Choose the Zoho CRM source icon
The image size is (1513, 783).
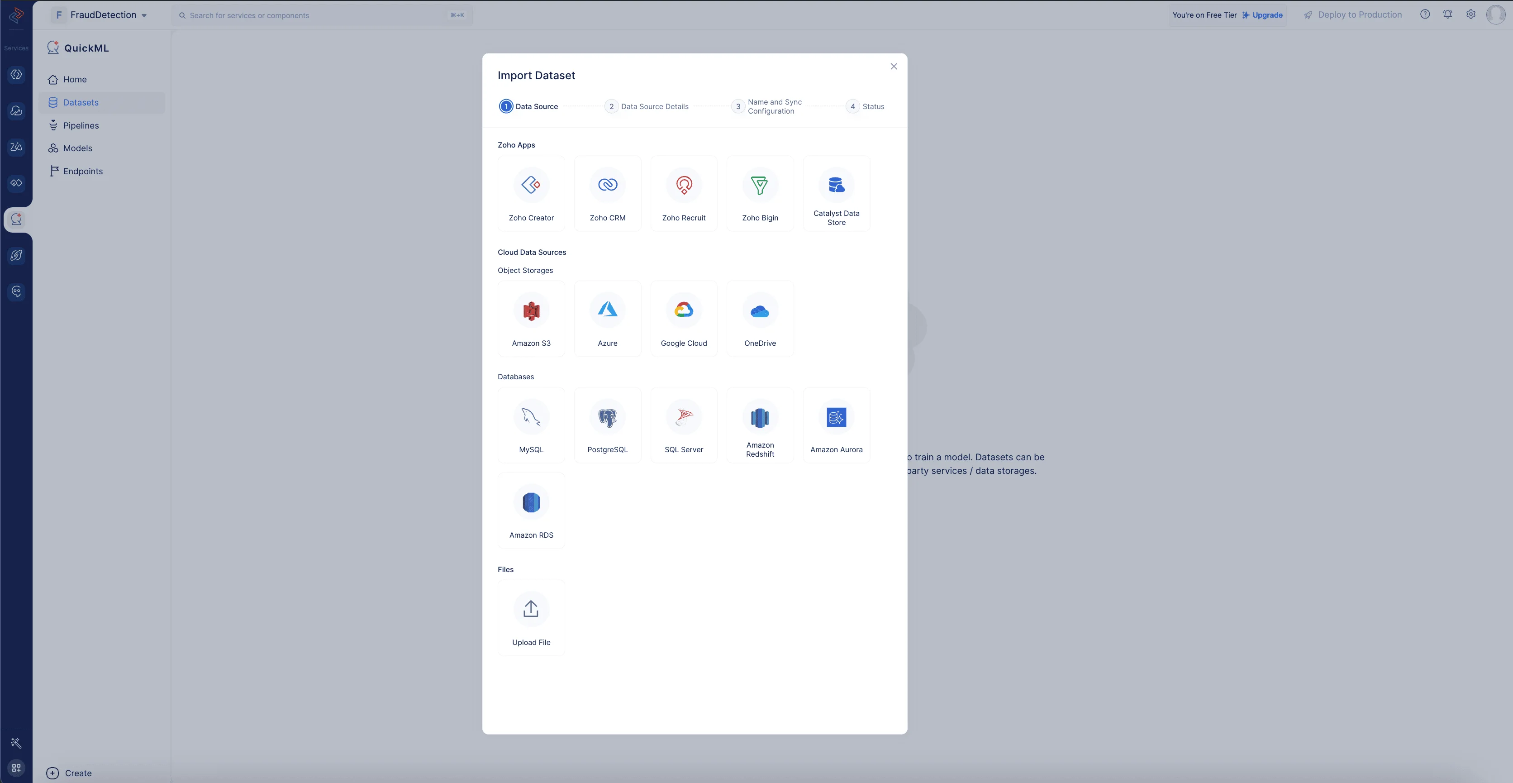pyautogui.click(x=607, y=193)
